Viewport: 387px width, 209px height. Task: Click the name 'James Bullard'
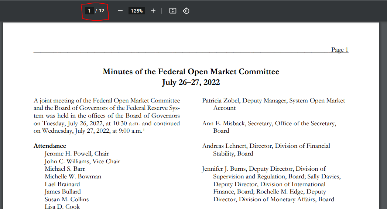pos(63,192)
